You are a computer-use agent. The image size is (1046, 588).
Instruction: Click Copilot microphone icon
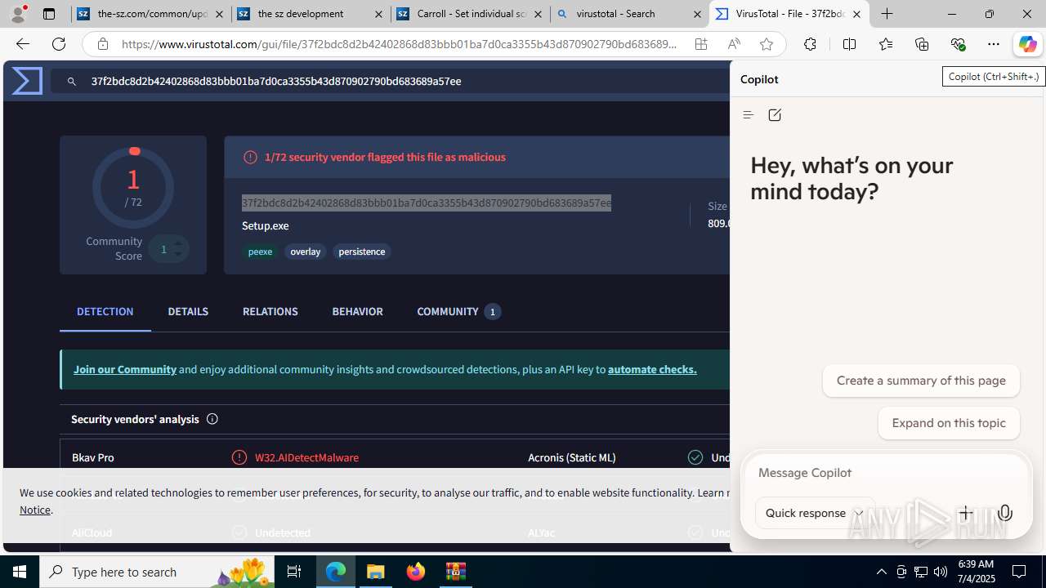(1005, 513)
